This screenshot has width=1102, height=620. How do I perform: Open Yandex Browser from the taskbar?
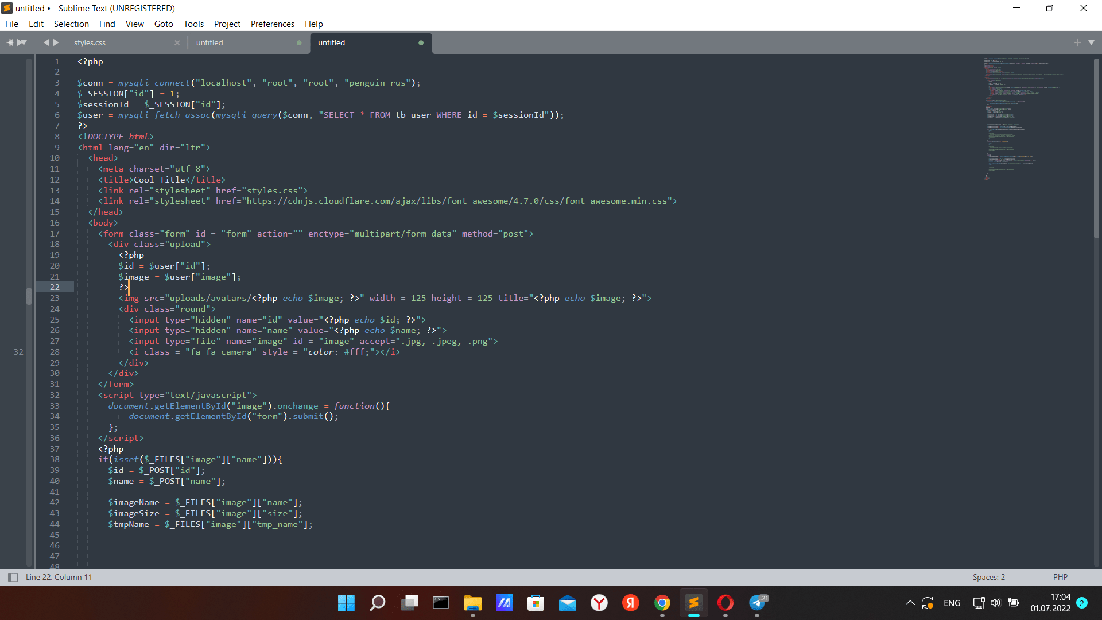(x=599, y=603)
